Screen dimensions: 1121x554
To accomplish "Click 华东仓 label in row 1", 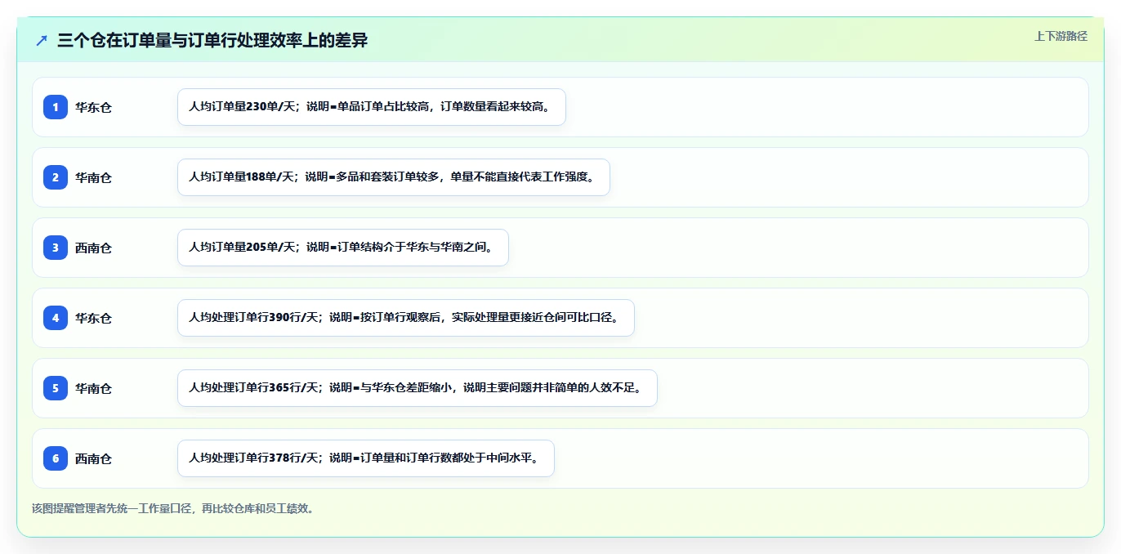I will coord(93,107).
